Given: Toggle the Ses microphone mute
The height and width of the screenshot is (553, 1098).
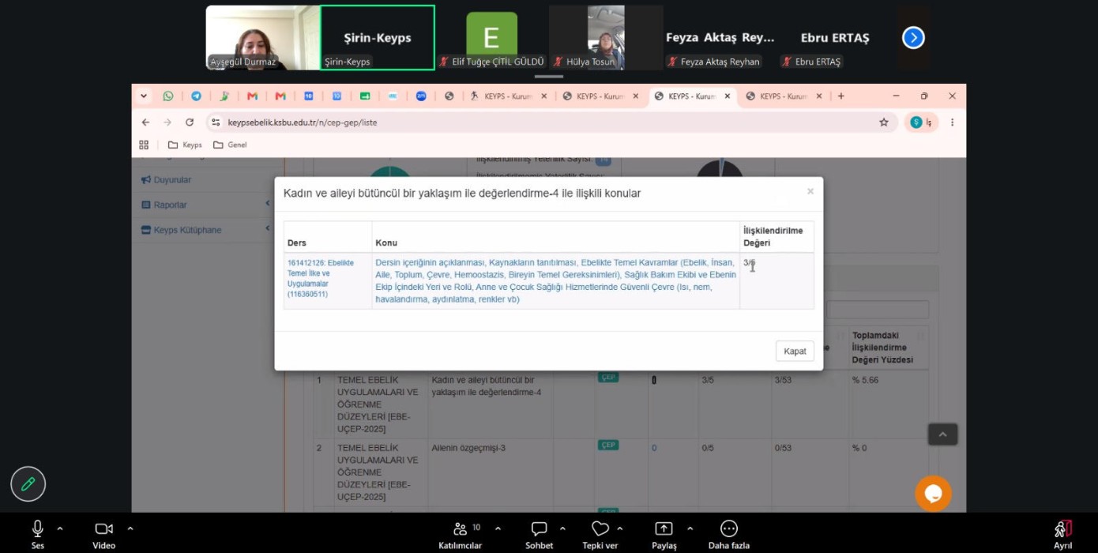Looking at the screenshot, I should [x=37, y=535].
